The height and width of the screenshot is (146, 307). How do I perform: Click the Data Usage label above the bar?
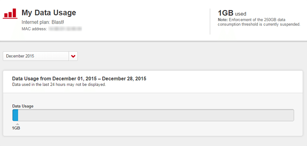pos(23,106)
